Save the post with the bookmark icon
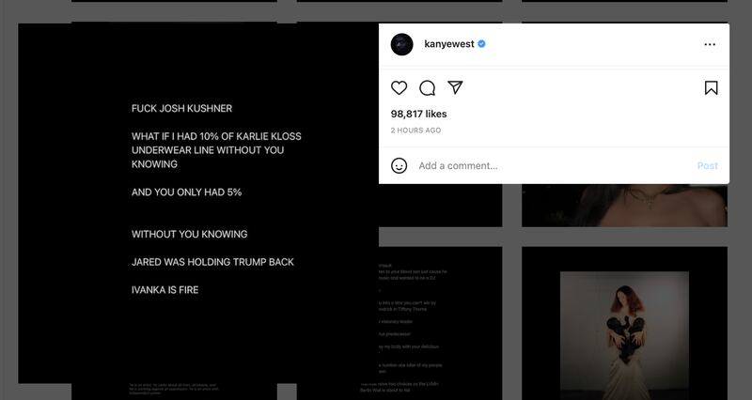Image resolution: width=752 pixels, height=400 pixels. (x=712, y=87)
